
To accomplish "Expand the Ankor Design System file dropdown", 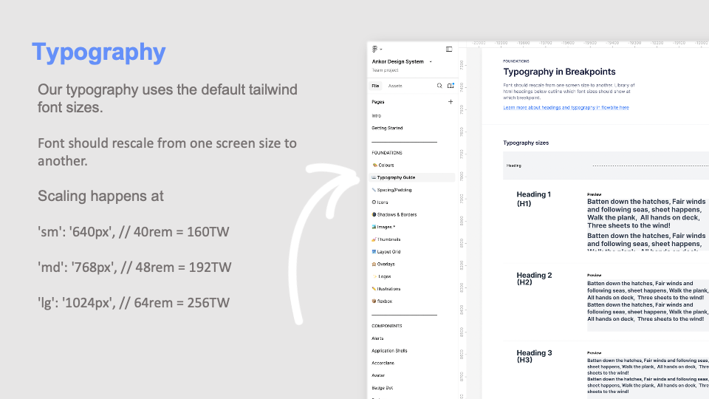I will 431,62.
